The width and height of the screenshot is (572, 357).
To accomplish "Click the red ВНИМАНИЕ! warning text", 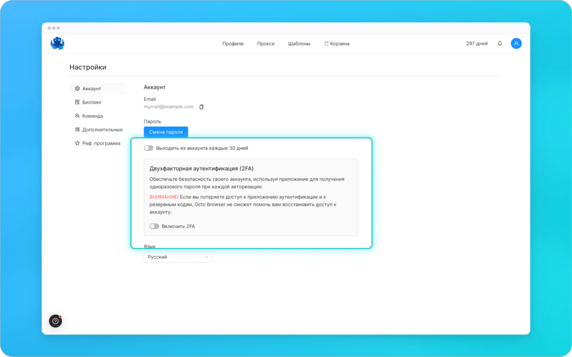I will pyautogui.click(x=164, y=197).
